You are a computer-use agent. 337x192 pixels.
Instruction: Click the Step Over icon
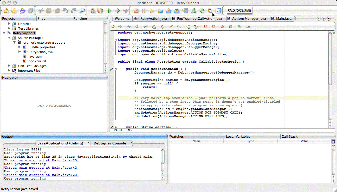pos(160,11)
